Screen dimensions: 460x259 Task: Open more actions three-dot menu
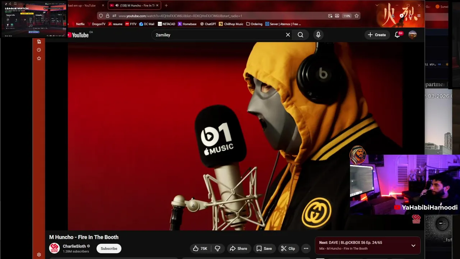306,249
